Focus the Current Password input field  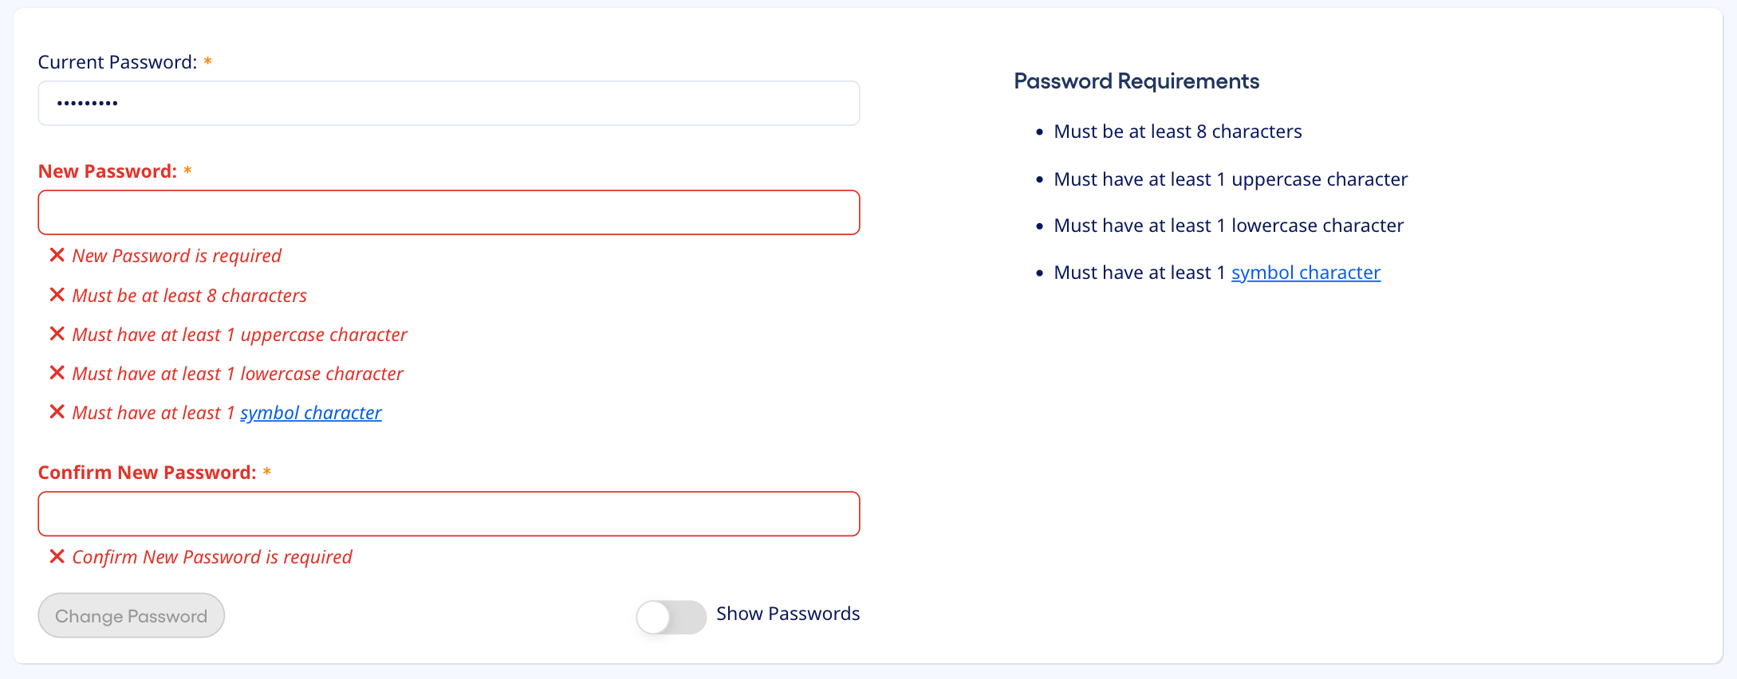448,104
